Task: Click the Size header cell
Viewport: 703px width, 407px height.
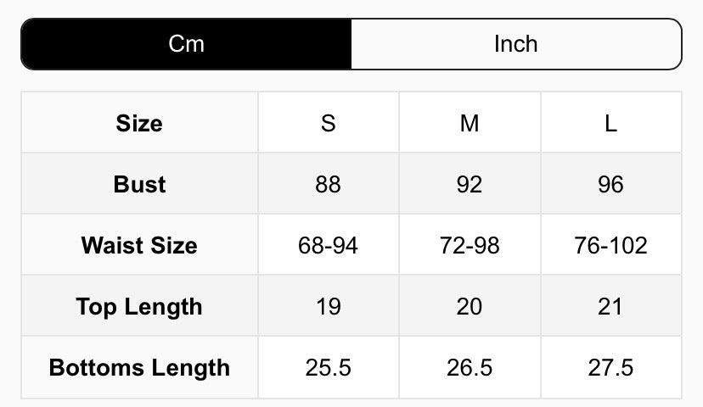Action: tap(139, 123)
